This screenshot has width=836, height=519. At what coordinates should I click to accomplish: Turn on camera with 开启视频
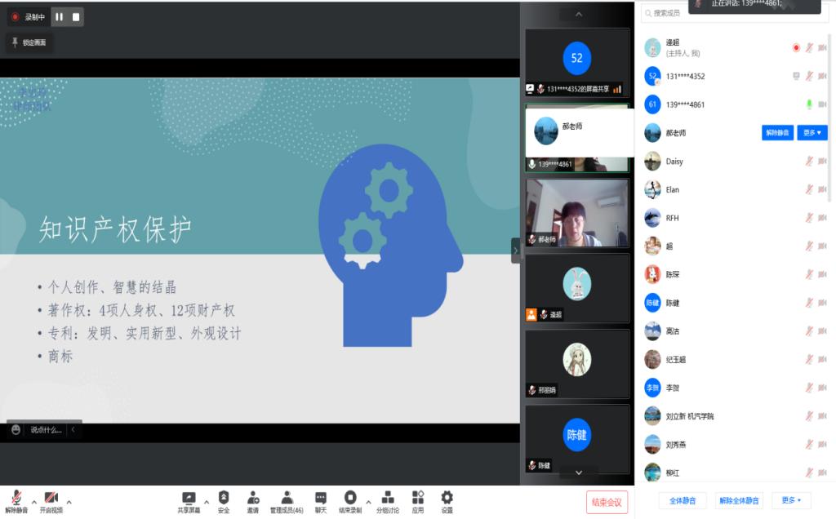pyautogui.click(x=51, y=498)
